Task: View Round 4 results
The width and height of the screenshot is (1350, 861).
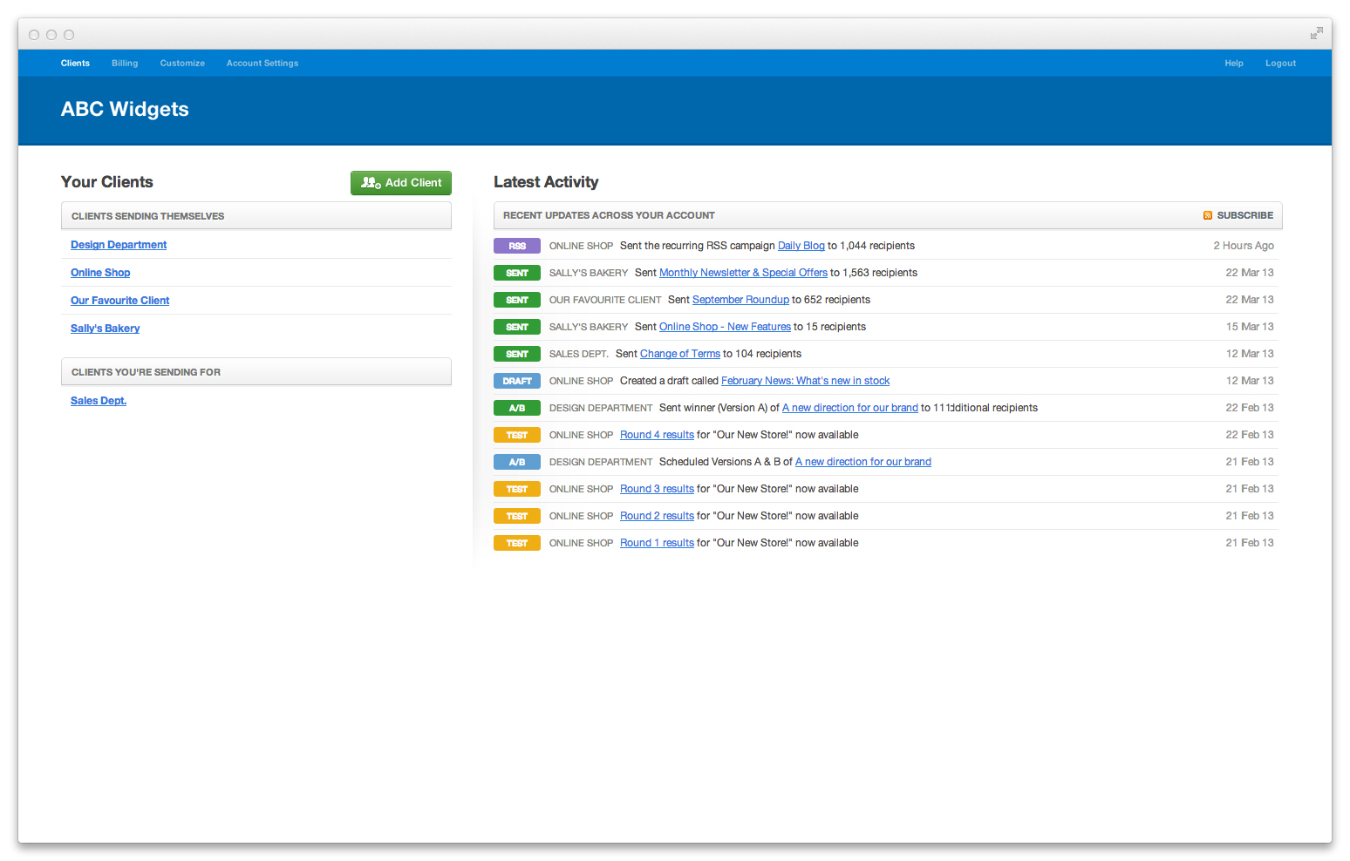Action: tap(657, 435)
